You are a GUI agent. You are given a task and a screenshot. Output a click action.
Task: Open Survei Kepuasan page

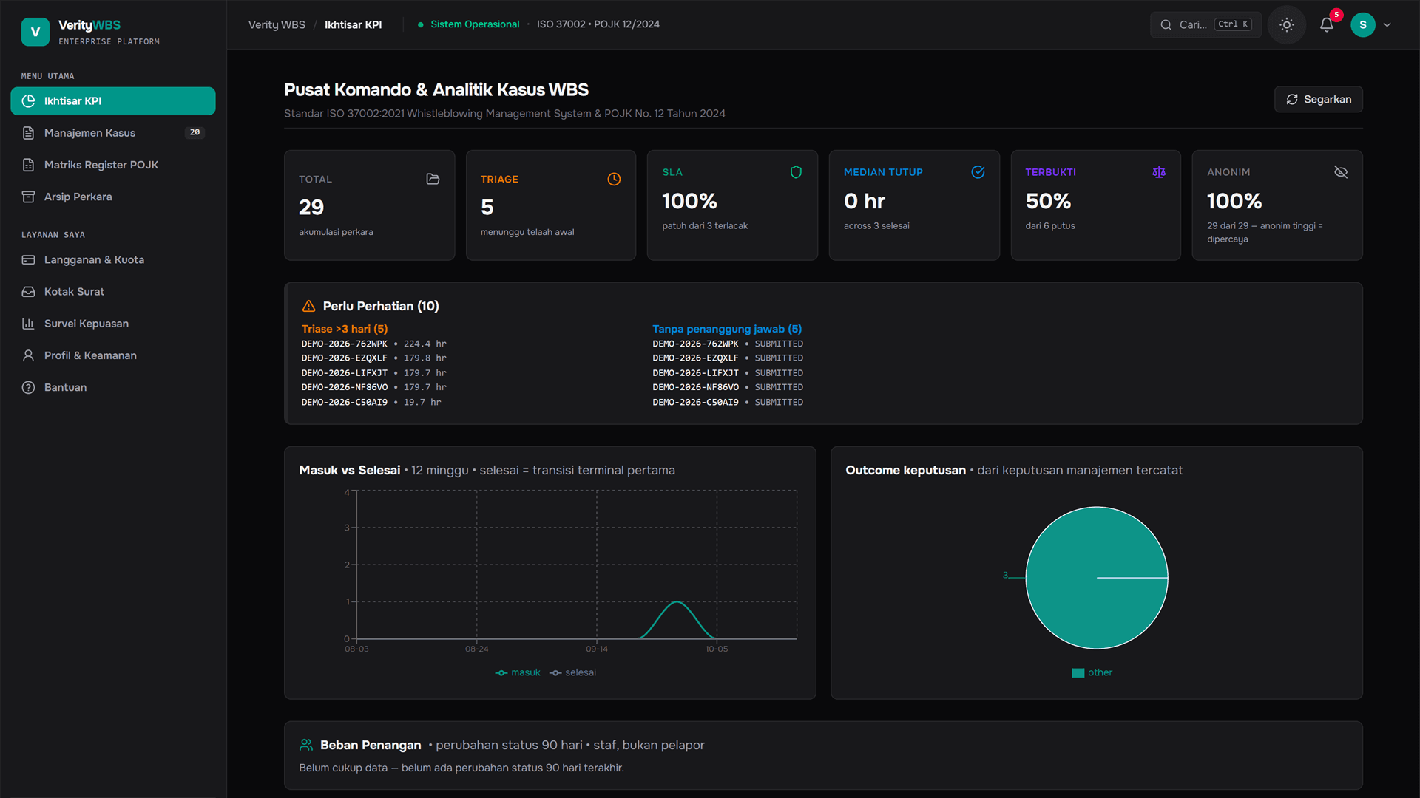pyautogui.click(x=113, y=324)
